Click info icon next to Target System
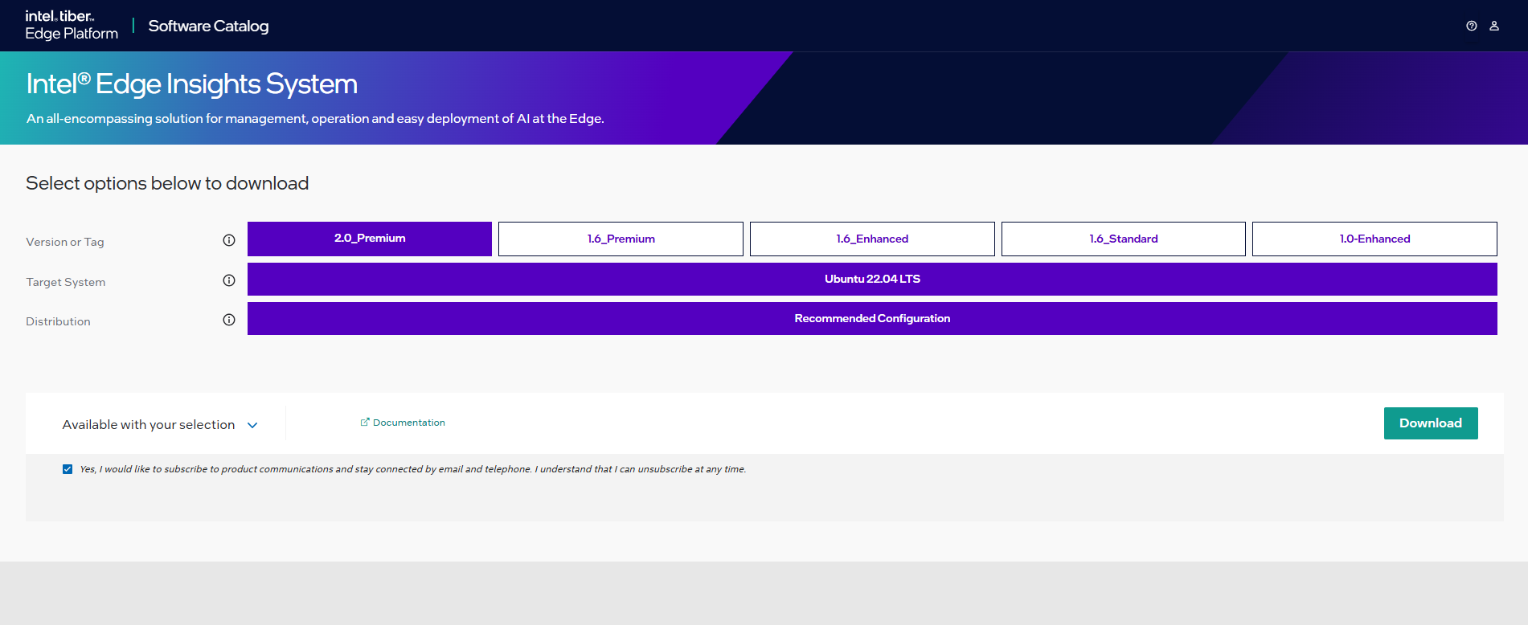The height and width of the screenshot is (625, 1528). pos(229,280)
